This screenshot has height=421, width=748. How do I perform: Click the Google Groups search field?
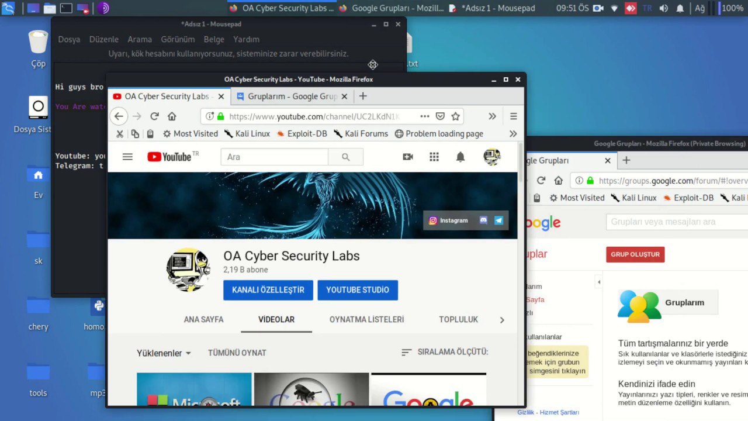677,222
